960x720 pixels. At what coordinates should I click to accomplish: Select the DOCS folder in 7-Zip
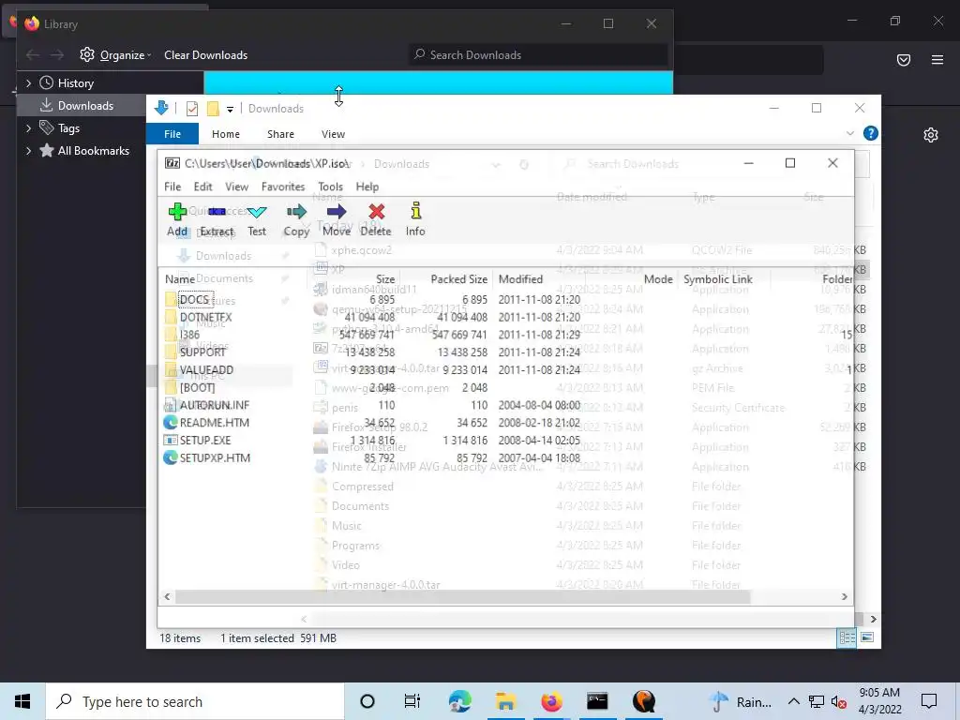(x=194, y=299)
